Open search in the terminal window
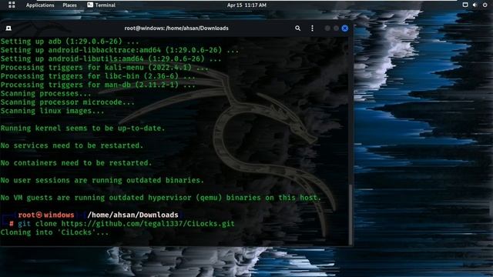This screenshot has height=277, width=493. [x=297, y=28]
